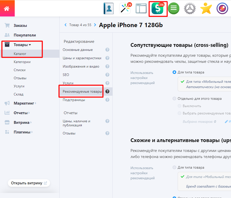Click the yellow star app icon
Image resolution: width=231 pixels, height=198 pixels.
click(206, 9)
